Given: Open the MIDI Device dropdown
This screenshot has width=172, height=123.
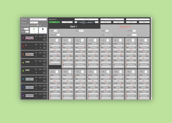Looking at the screenshot, I should tap(39, 20).
